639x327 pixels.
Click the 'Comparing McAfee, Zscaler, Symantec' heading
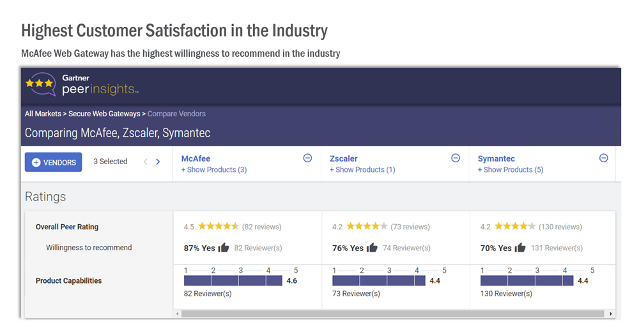coord(118,133)
